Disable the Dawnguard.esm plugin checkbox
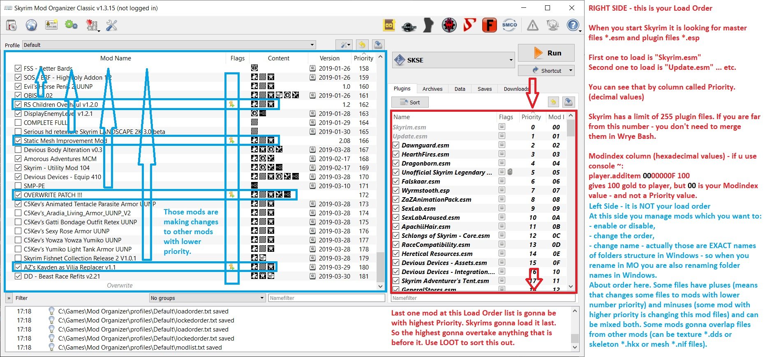 point(396,145)
